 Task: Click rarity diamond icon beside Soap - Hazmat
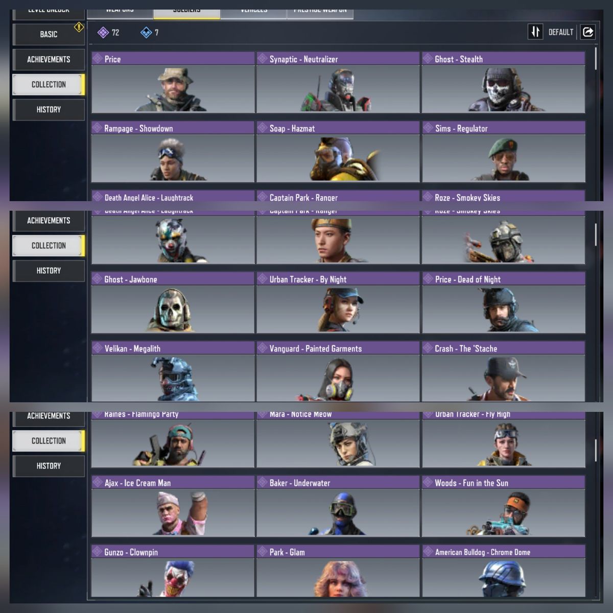[x=263, y=128]
